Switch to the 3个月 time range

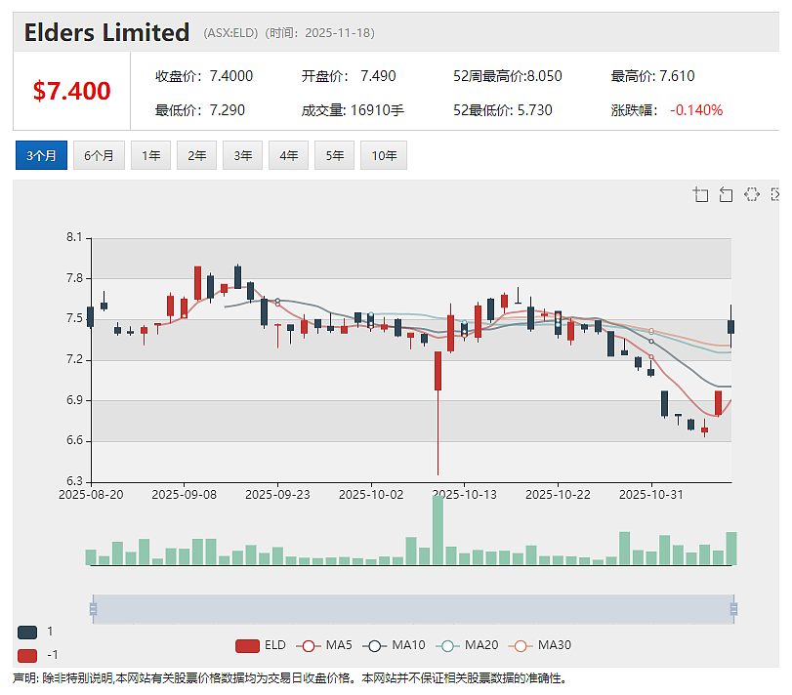pyautogui.click(x=41, y=155)
